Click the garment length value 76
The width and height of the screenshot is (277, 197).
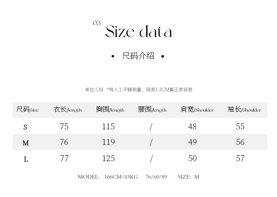64,142
